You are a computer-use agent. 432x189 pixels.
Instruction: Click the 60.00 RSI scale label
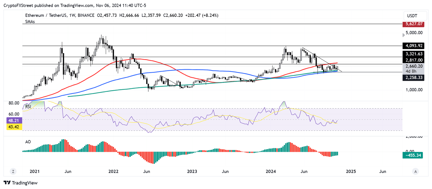[x=14, y=114]
